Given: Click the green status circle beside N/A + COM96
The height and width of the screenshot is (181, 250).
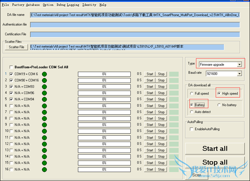Looking at the screenshot, I should (45, 93).
